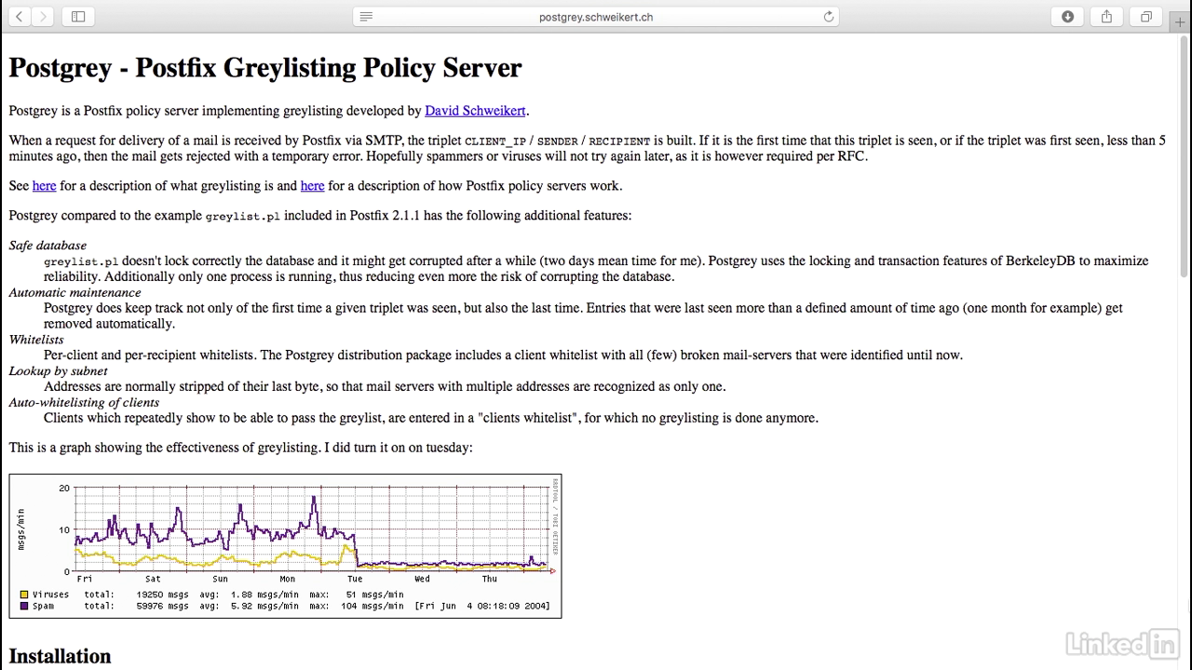Click the forward navigation arrow
Screen dimensions: 1192x670
click(43, 16)
